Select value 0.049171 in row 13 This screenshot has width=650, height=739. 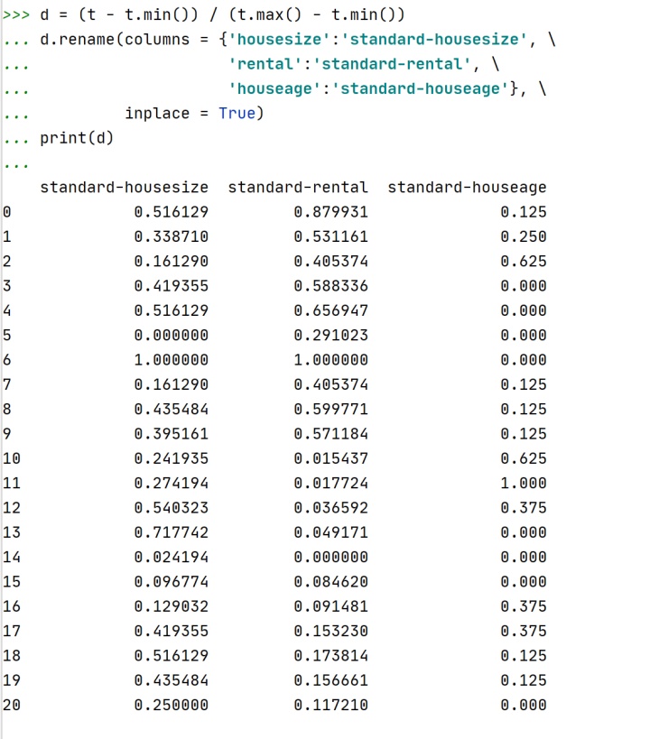click(330, 532)
